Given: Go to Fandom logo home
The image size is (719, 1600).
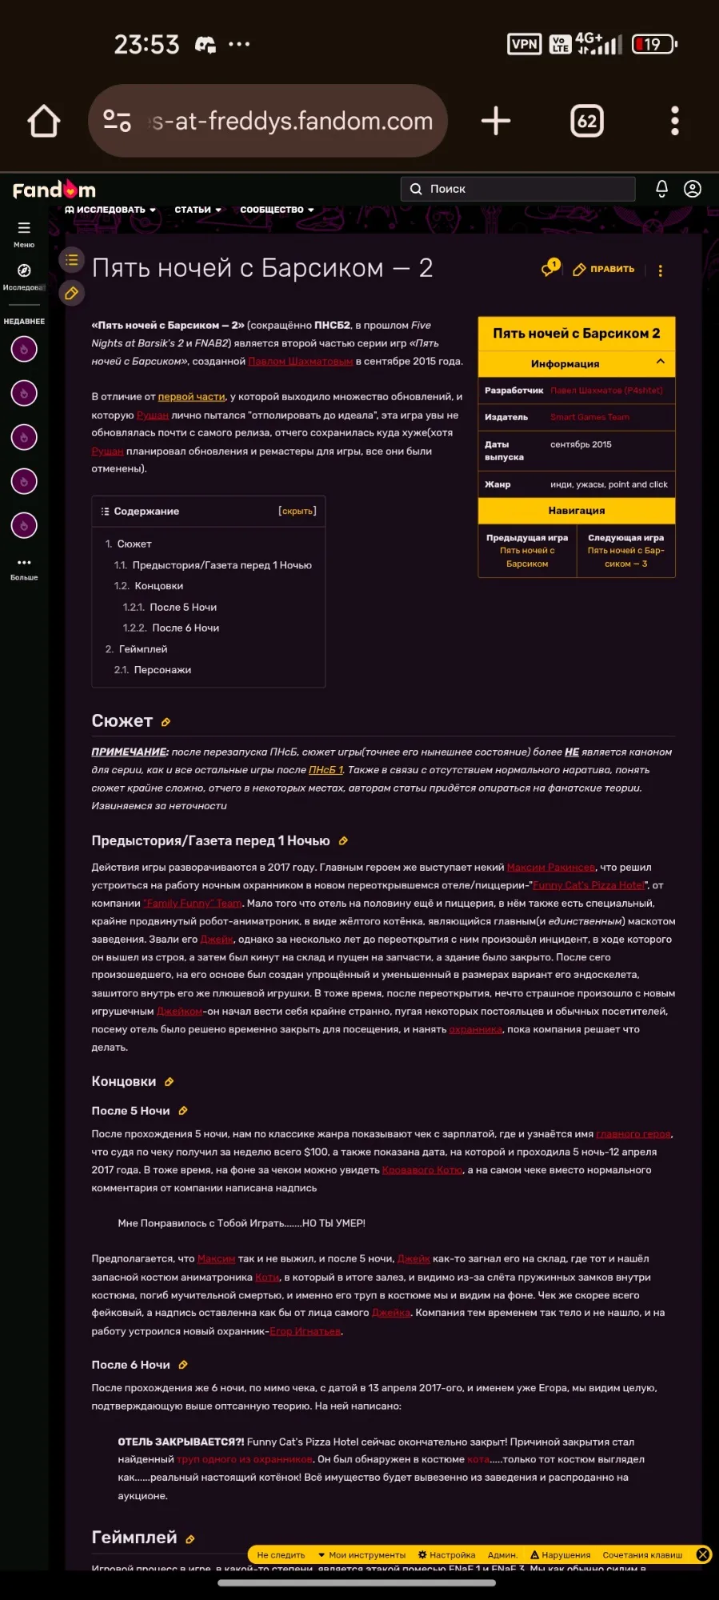Looking at the screenshot, I should [x=54, y=190].
